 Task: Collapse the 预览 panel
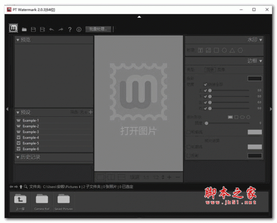tap(18, 40)
